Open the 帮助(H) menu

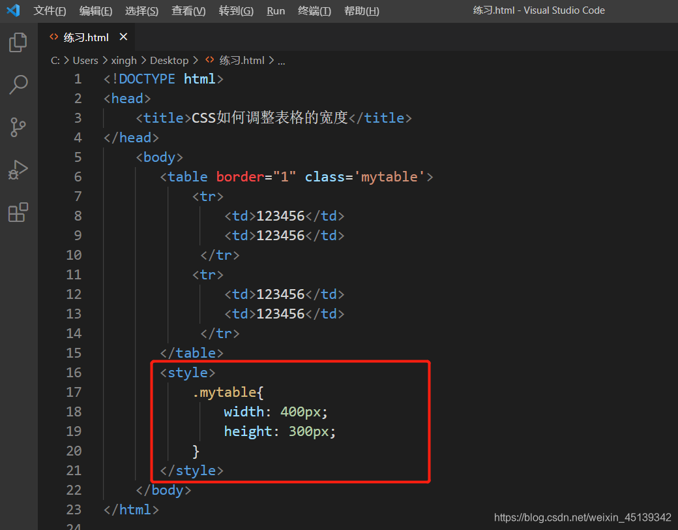click(361, 10)
